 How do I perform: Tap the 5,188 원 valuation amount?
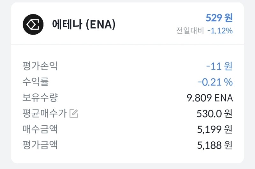pos(215,145)
